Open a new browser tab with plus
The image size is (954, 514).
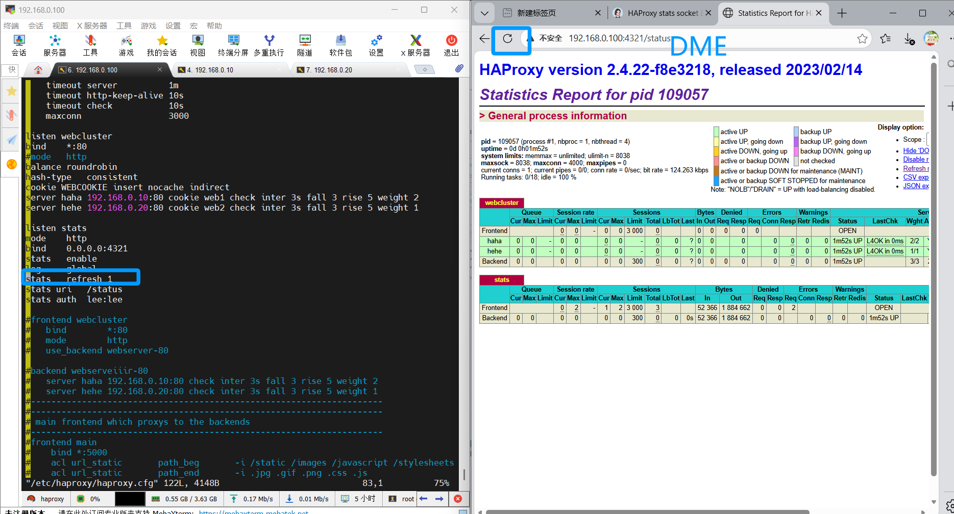842,13
